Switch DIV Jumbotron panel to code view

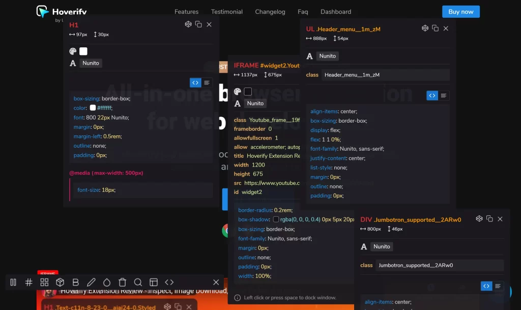486,286
